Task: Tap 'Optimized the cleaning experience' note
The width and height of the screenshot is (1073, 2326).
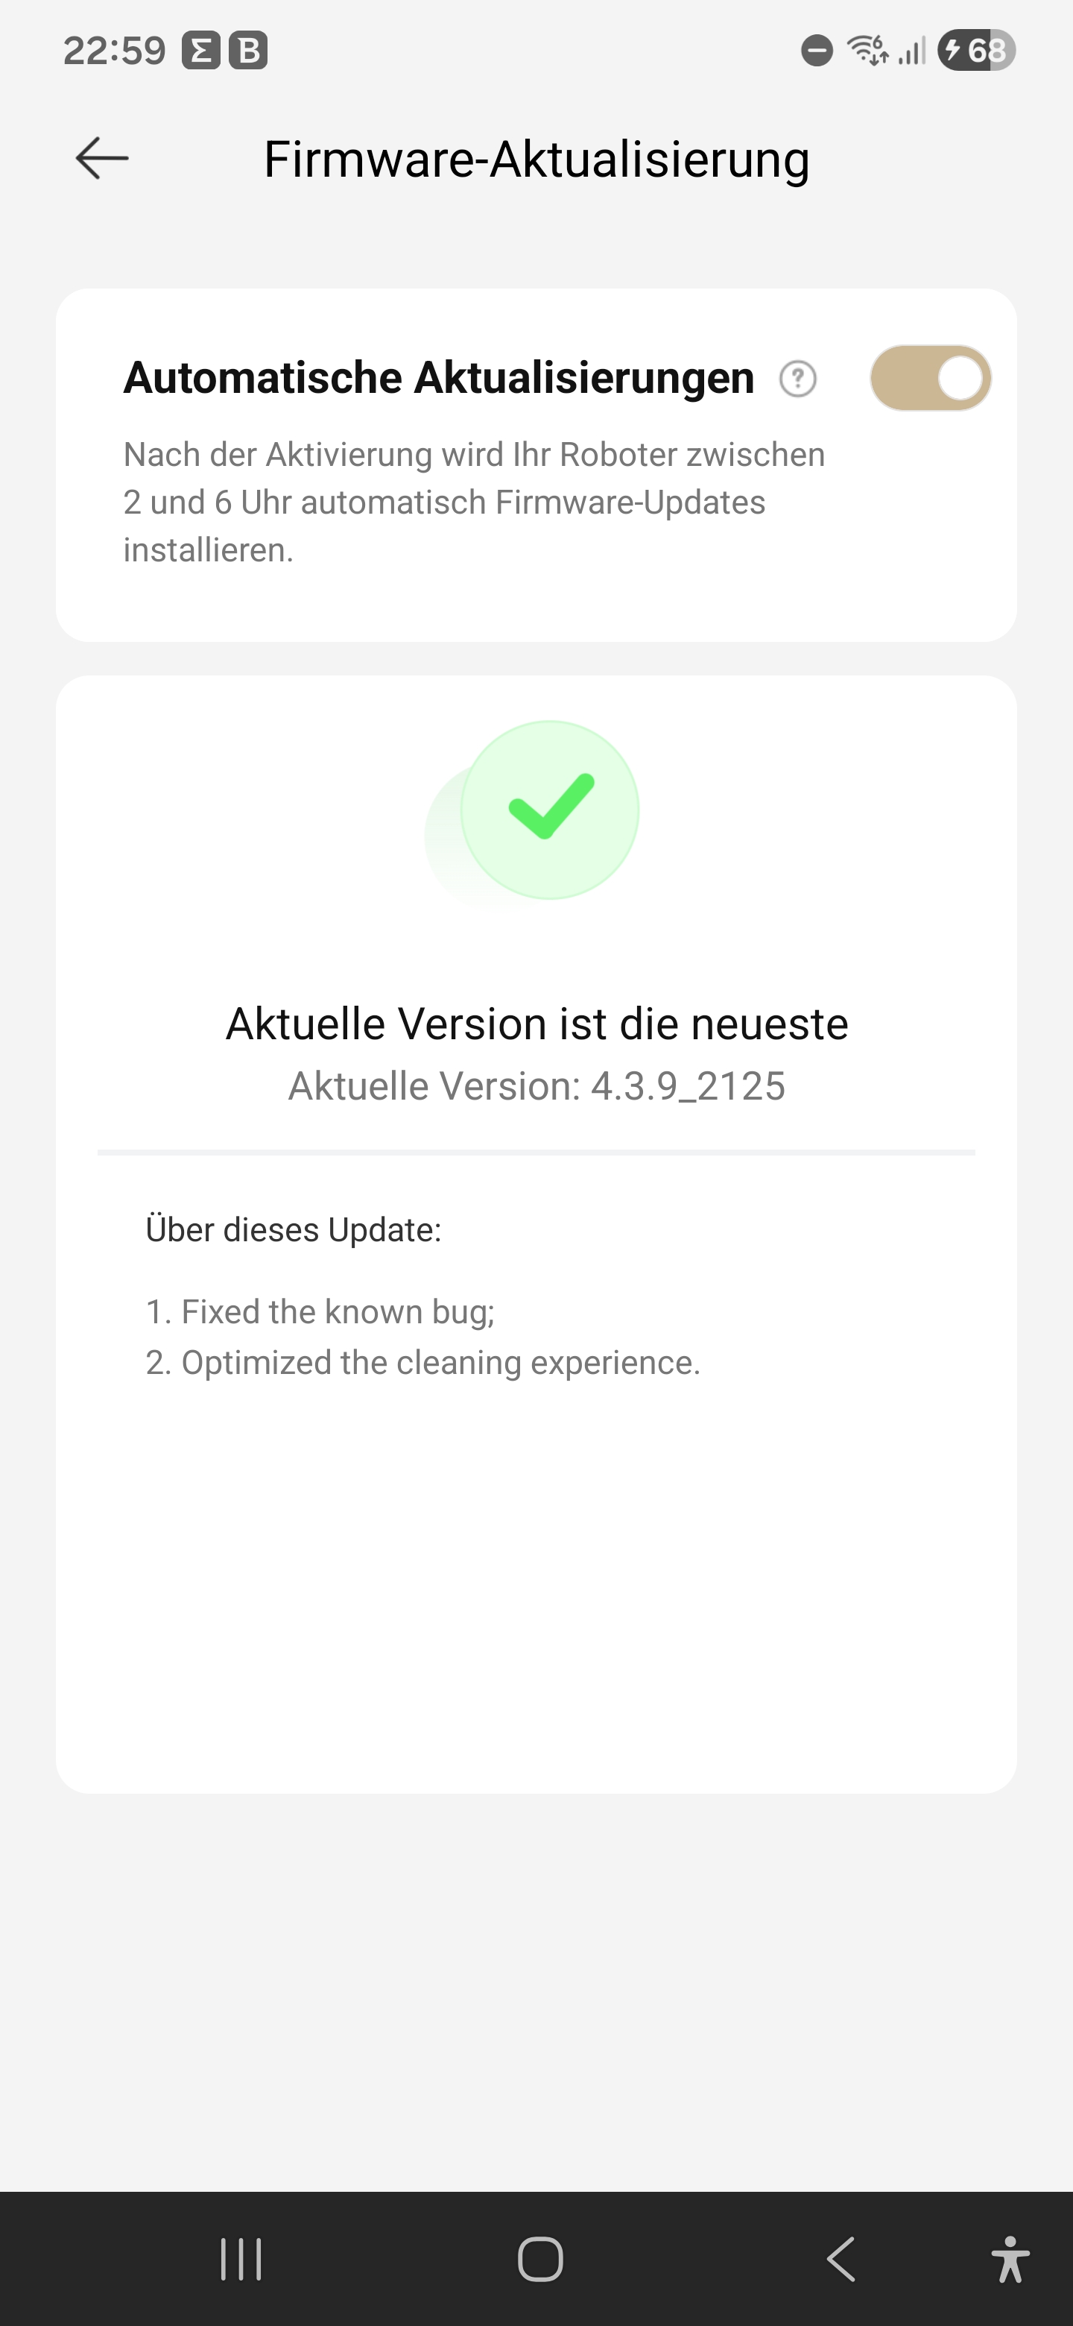Action: [x=423, y=1363]
